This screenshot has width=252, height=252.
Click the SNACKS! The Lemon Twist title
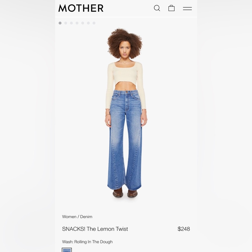coord(95,229)
